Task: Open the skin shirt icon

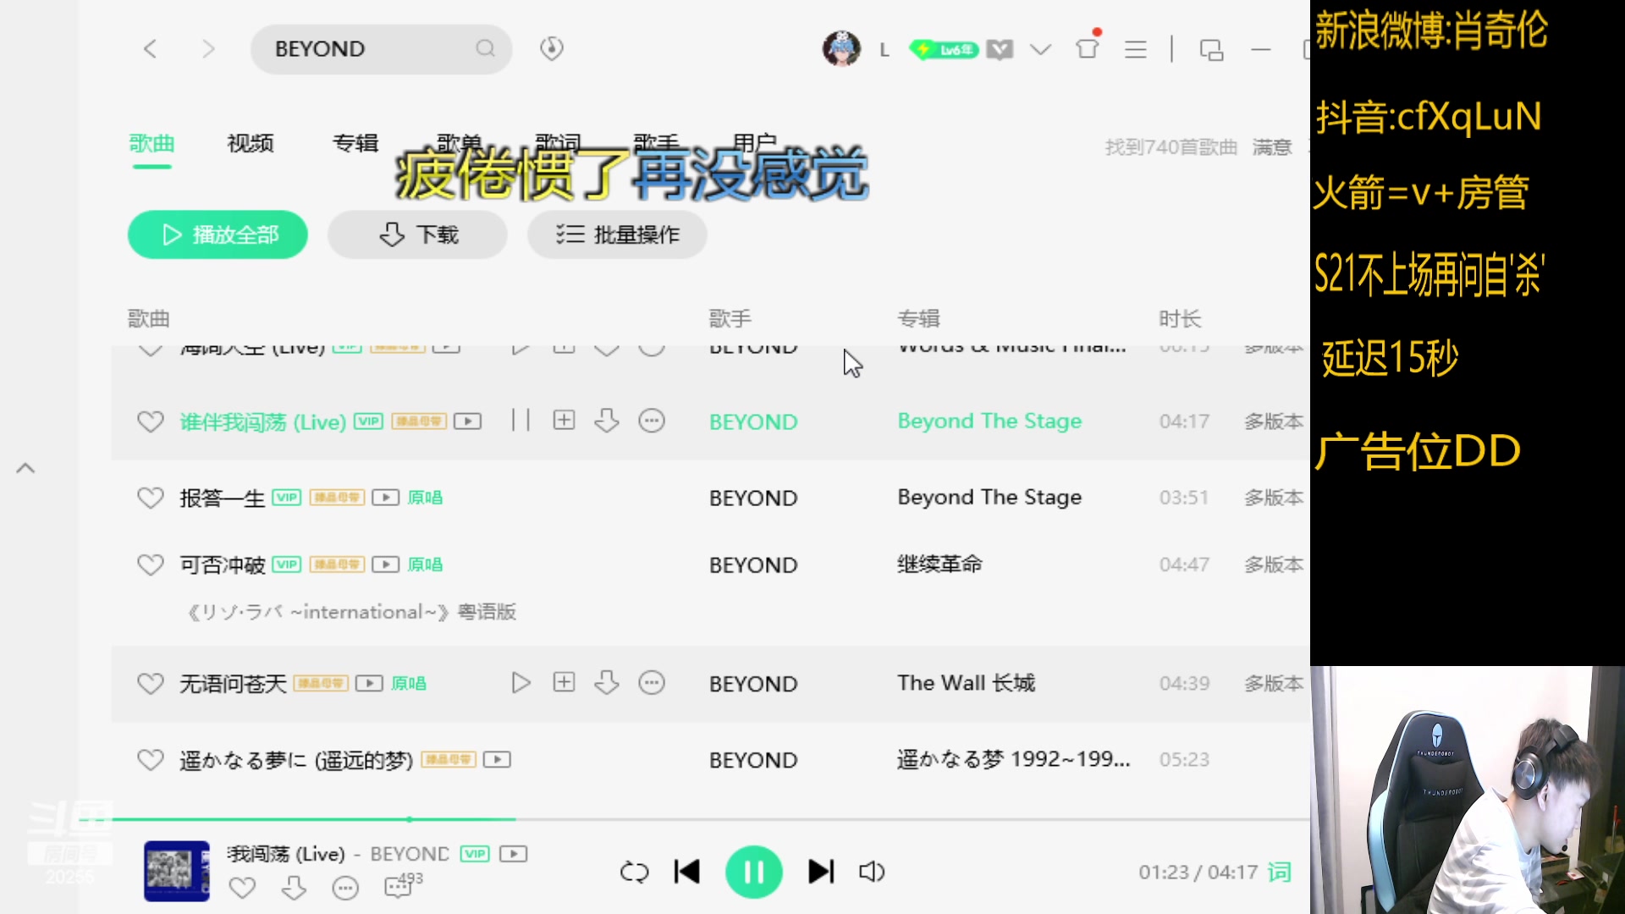Action: coord(1088,48)
